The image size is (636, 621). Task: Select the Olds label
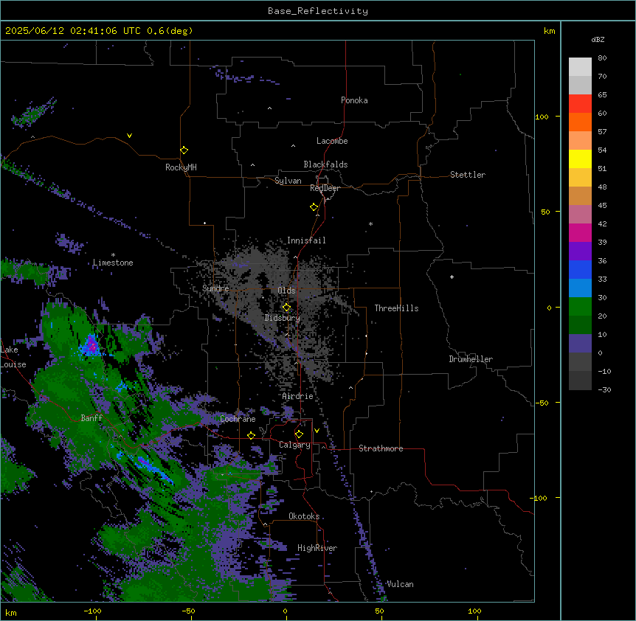[286, 291]
